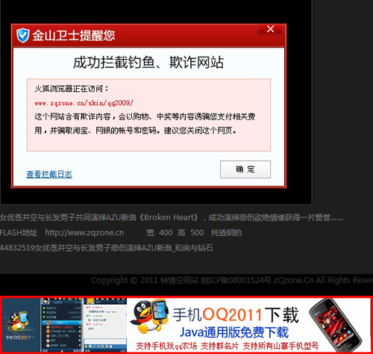Screen dimensions: 373x354
Task: Click the 金山卫士 shield logo
Action: (x=23, y=35)
